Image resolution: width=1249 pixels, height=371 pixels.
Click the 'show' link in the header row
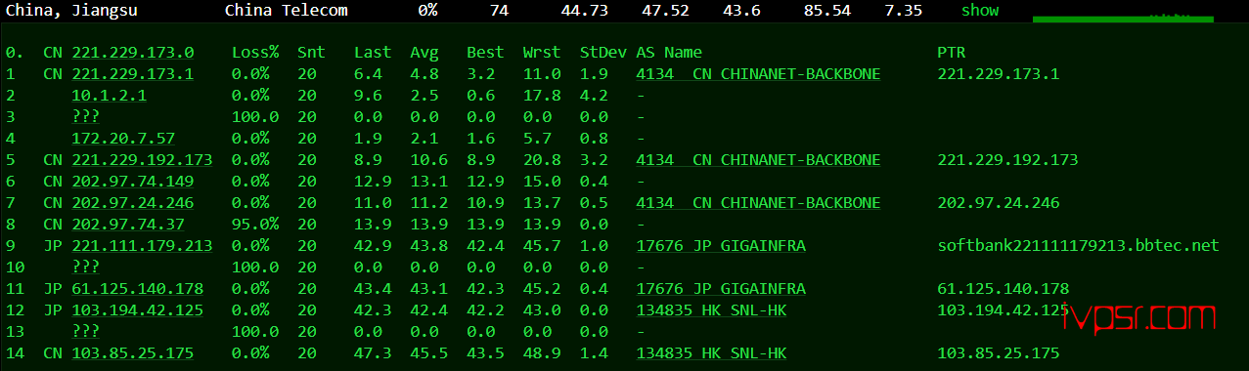point(980,11)
